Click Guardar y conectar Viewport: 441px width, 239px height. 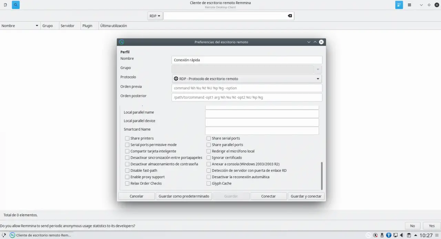coord(306,196)
